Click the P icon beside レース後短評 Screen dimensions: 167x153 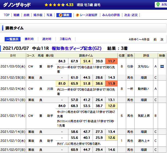(x=77, y=15)
